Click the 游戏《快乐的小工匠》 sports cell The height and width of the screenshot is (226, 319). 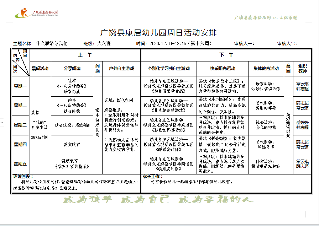[223, 86]
